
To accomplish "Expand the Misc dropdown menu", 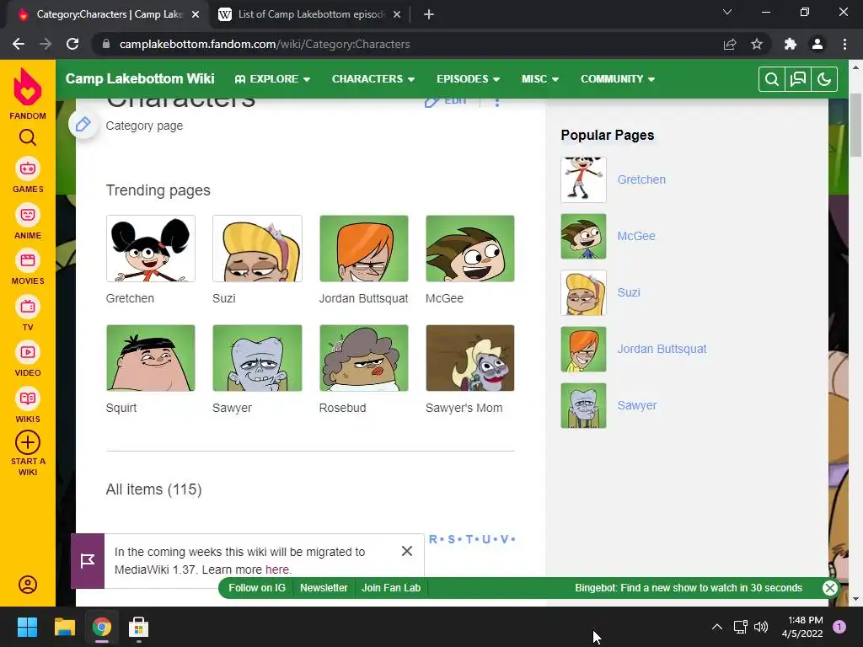I will [x=540, y=78].
